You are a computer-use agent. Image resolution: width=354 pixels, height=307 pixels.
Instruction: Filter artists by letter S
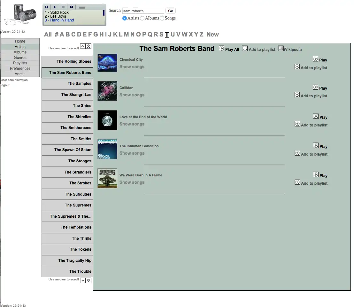[161, 34]
